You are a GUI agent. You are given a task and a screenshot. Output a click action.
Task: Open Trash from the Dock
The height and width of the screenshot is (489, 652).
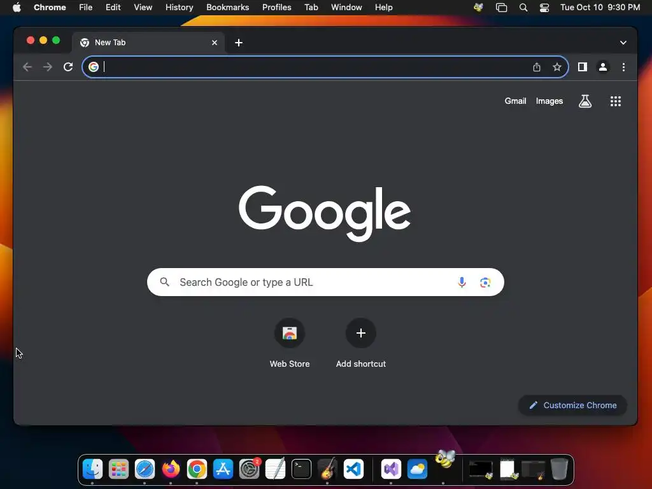(x=559, y=469)
